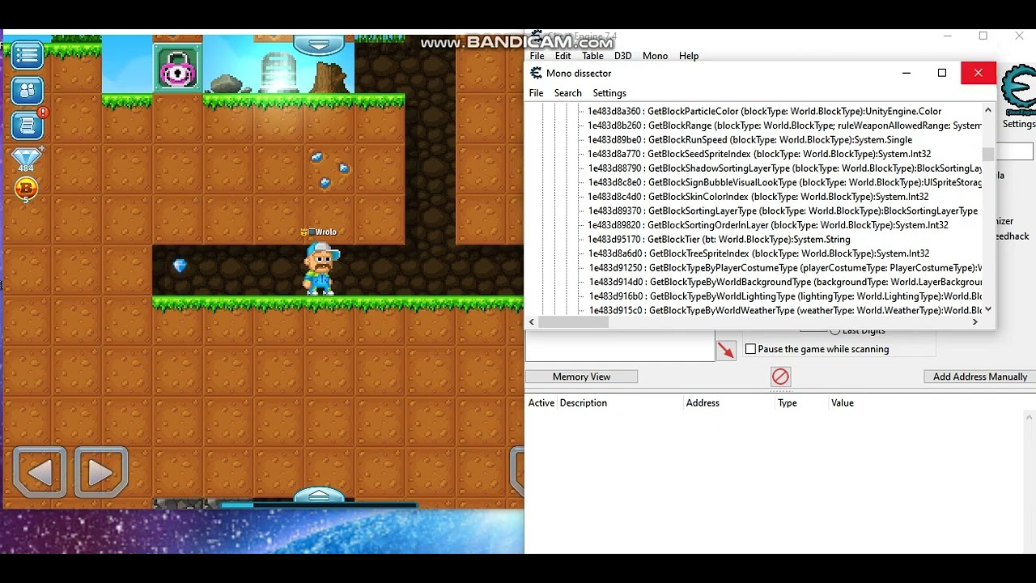The image size is (1036, 583).
Task: Click the Wrolo player character
Action: click(321, 268)
